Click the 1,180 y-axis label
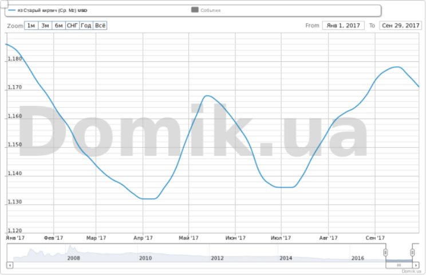This screenshot has width=426, height=275. 15,58
